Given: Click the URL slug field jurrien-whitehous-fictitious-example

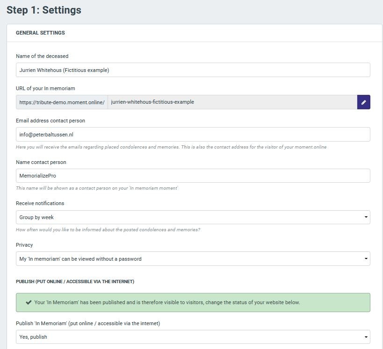Looking at the screenshot, I should click(x=232, y=102).
